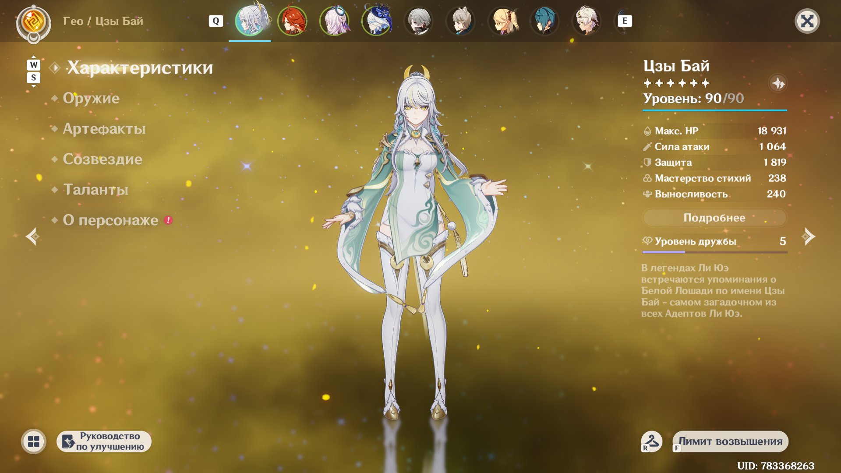The width and height of the screenshot is (841, 473).
Task: Click the S key down indicator
Action: 34,78
